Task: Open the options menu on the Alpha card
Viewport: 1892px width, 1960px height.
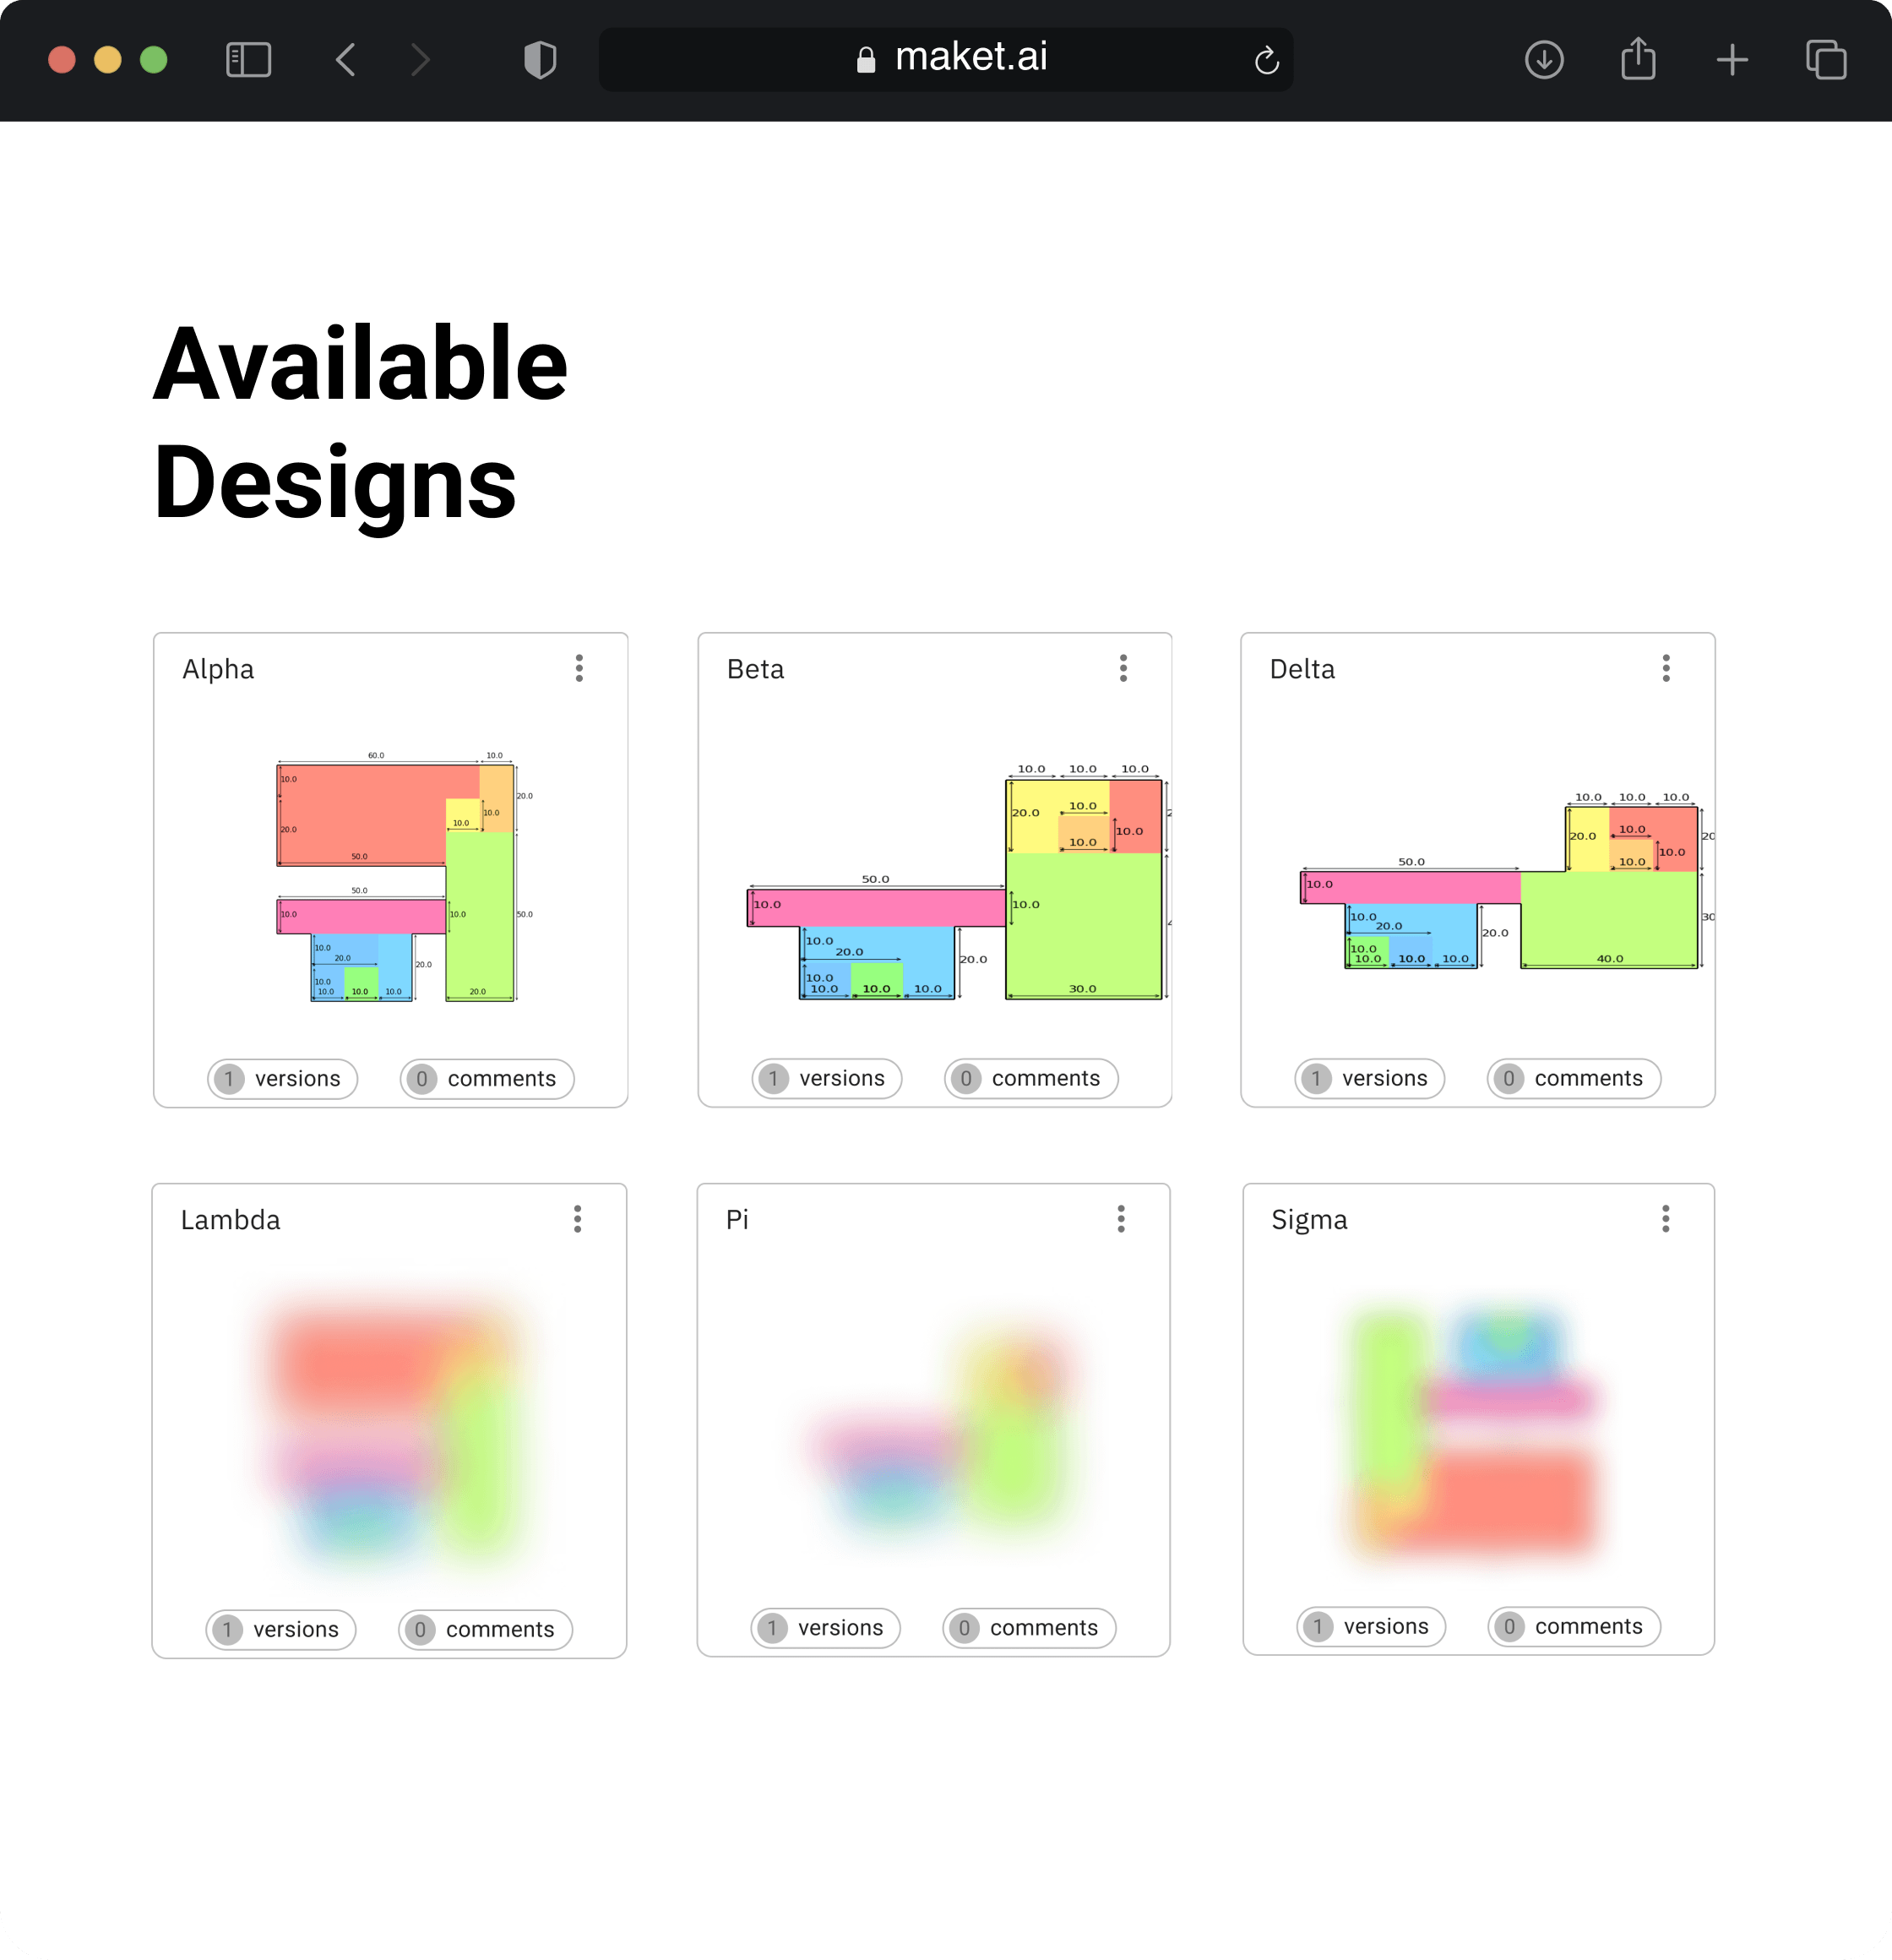Action: (x=579, y=668)
